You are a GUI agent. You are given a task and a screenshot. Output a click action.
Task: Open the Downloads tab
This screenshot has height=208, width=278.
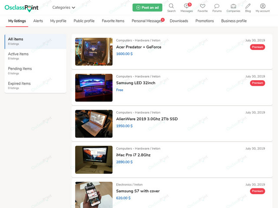179,21
